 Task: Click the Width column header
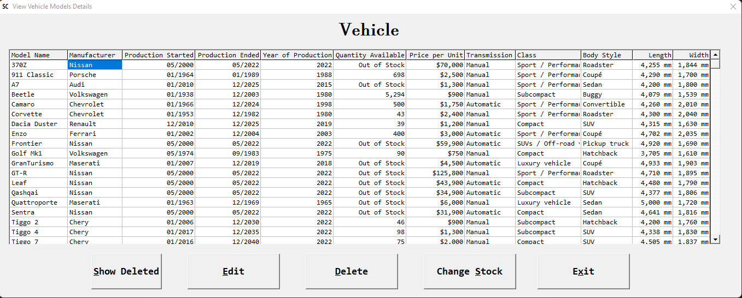pyautogui.click(x=692, y=55)
